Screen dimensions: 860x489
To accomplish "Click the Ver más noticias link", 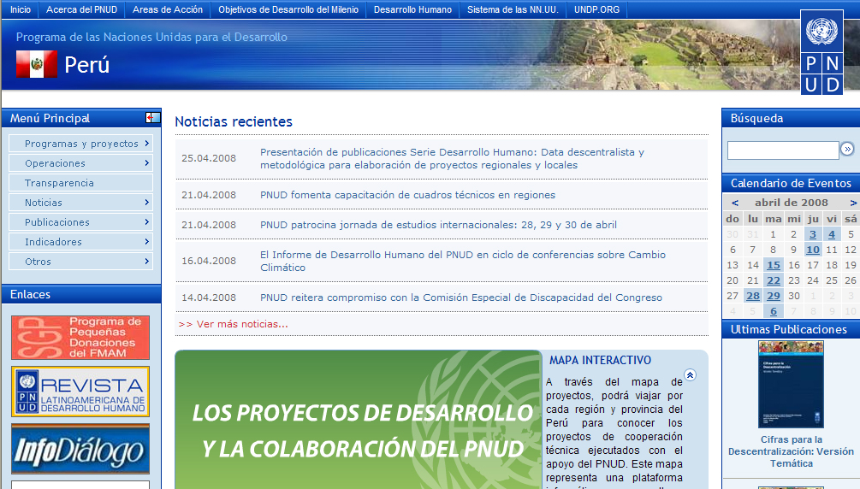I will point(234,324).
